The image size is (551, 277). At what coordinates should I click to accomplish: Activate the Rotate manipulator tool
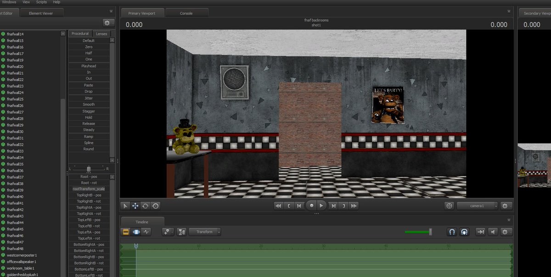pos(146,206)
